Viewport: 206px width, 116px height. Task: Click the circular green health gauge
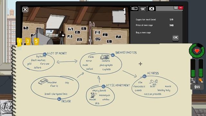197,51
